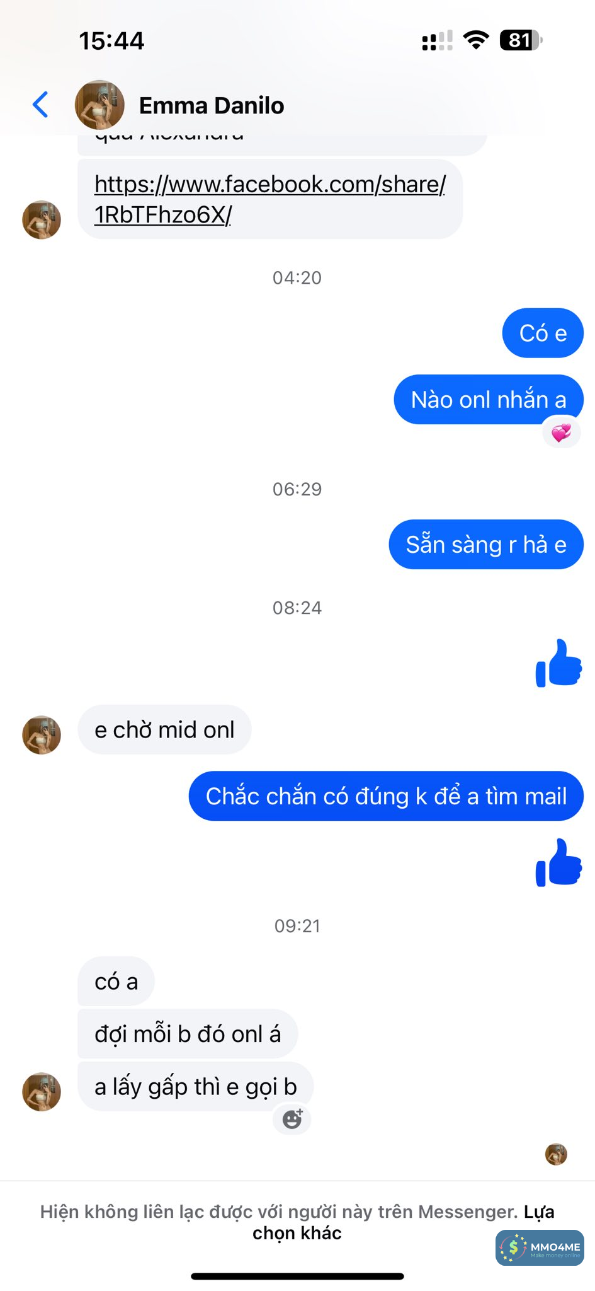Select the "e chờ mid onl" message
This screenshot has height=1291, width=595.
(164, 729)
